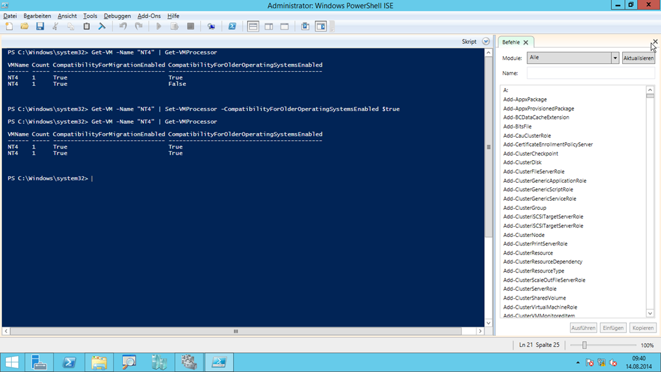The width and height of the screenshot is (661, 372).
Task: Undo the last action via the toolbar
Action: 123,26
